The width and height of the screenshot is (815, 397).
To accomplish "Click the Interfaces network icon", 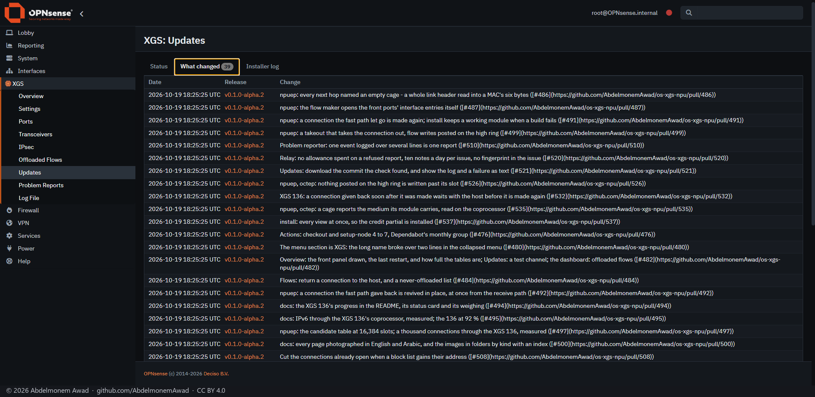I will [x=9, y=71].
